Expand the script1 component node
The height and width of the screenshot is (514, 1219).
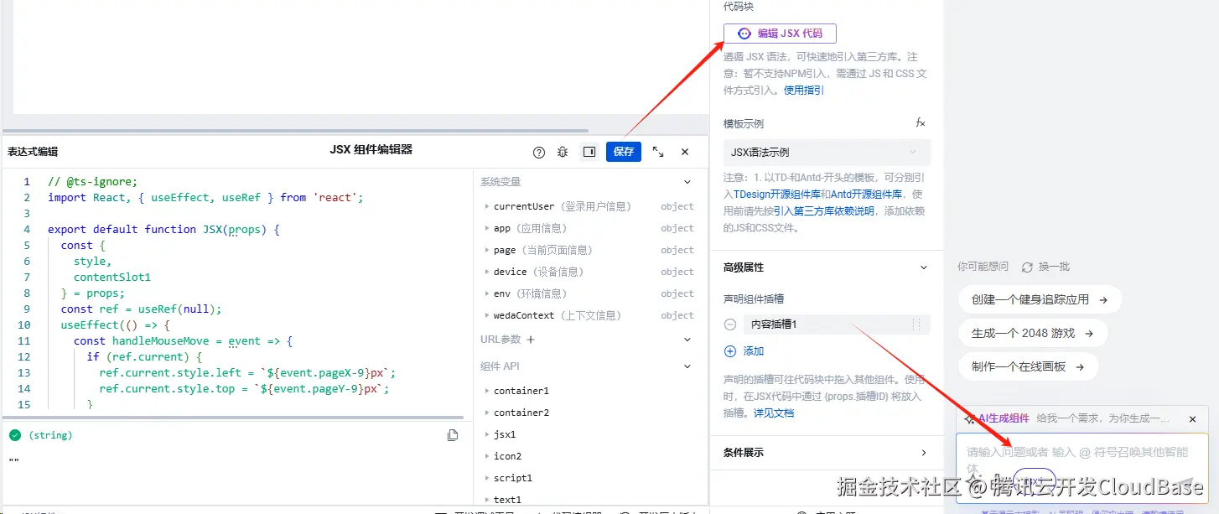pyautogui.click(x=487, y=478)
